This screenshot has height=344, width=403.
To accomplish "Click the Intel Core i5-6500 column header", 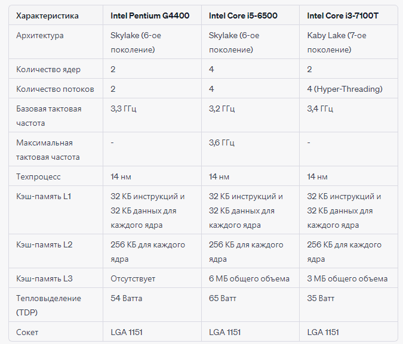I will (243, 16).
